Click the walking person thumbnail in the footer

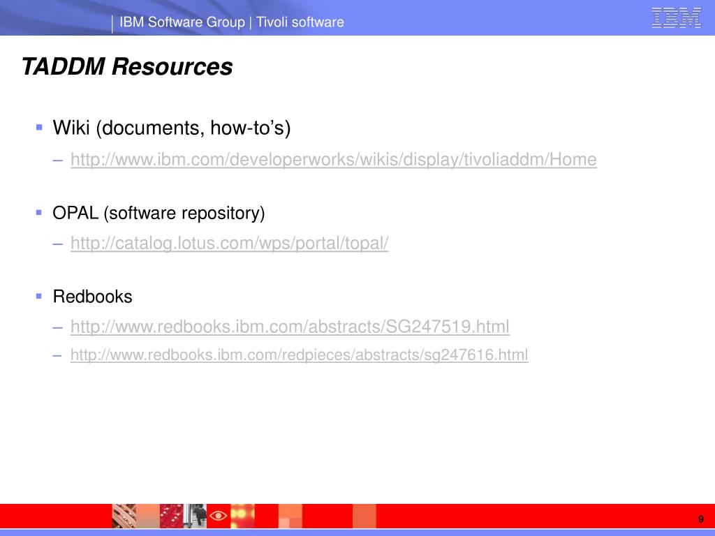pyautogui.click(x=196, y=516)
